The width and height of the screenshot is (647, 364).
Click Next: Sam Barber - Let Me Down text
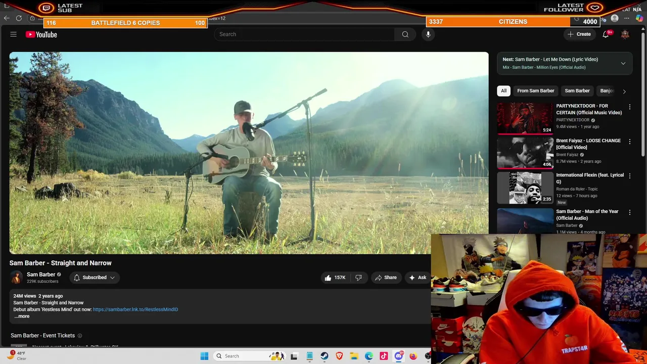[x=550, y=60]
